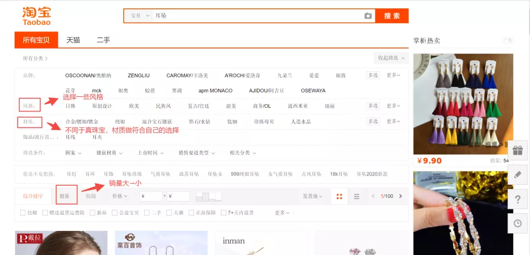Tick the 天猫 filter checkbox
This screenshot has width=530, height=255.
[169, 213]
